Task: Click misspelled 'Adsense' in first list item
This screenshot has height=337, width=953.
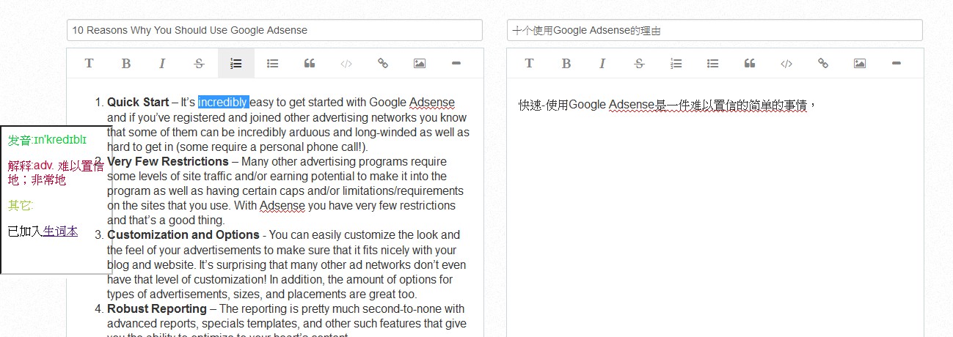Action: click(x=432, y=103)
